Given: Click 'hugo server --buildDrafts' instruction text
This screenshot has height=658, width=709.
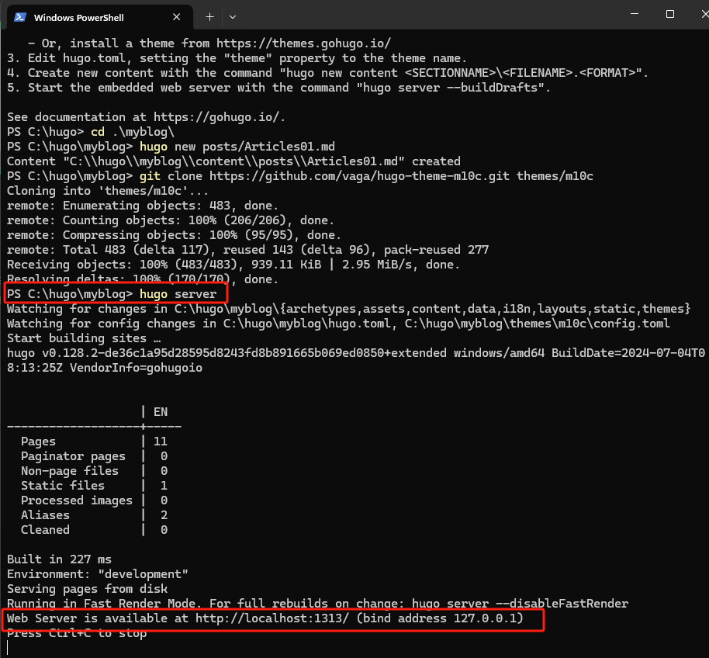Looking at the screenshot, I should [x=451, y=88].
